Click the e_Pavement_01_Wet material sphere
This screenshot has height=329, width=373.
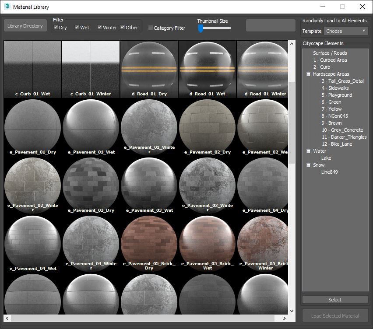pyautogui.click(x=91, y=127)
